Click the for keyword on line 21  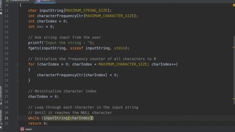[x=32, y=65]
